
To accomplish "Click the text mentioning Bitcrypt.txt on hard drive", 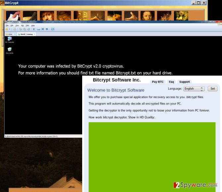I will pos(95,73).
